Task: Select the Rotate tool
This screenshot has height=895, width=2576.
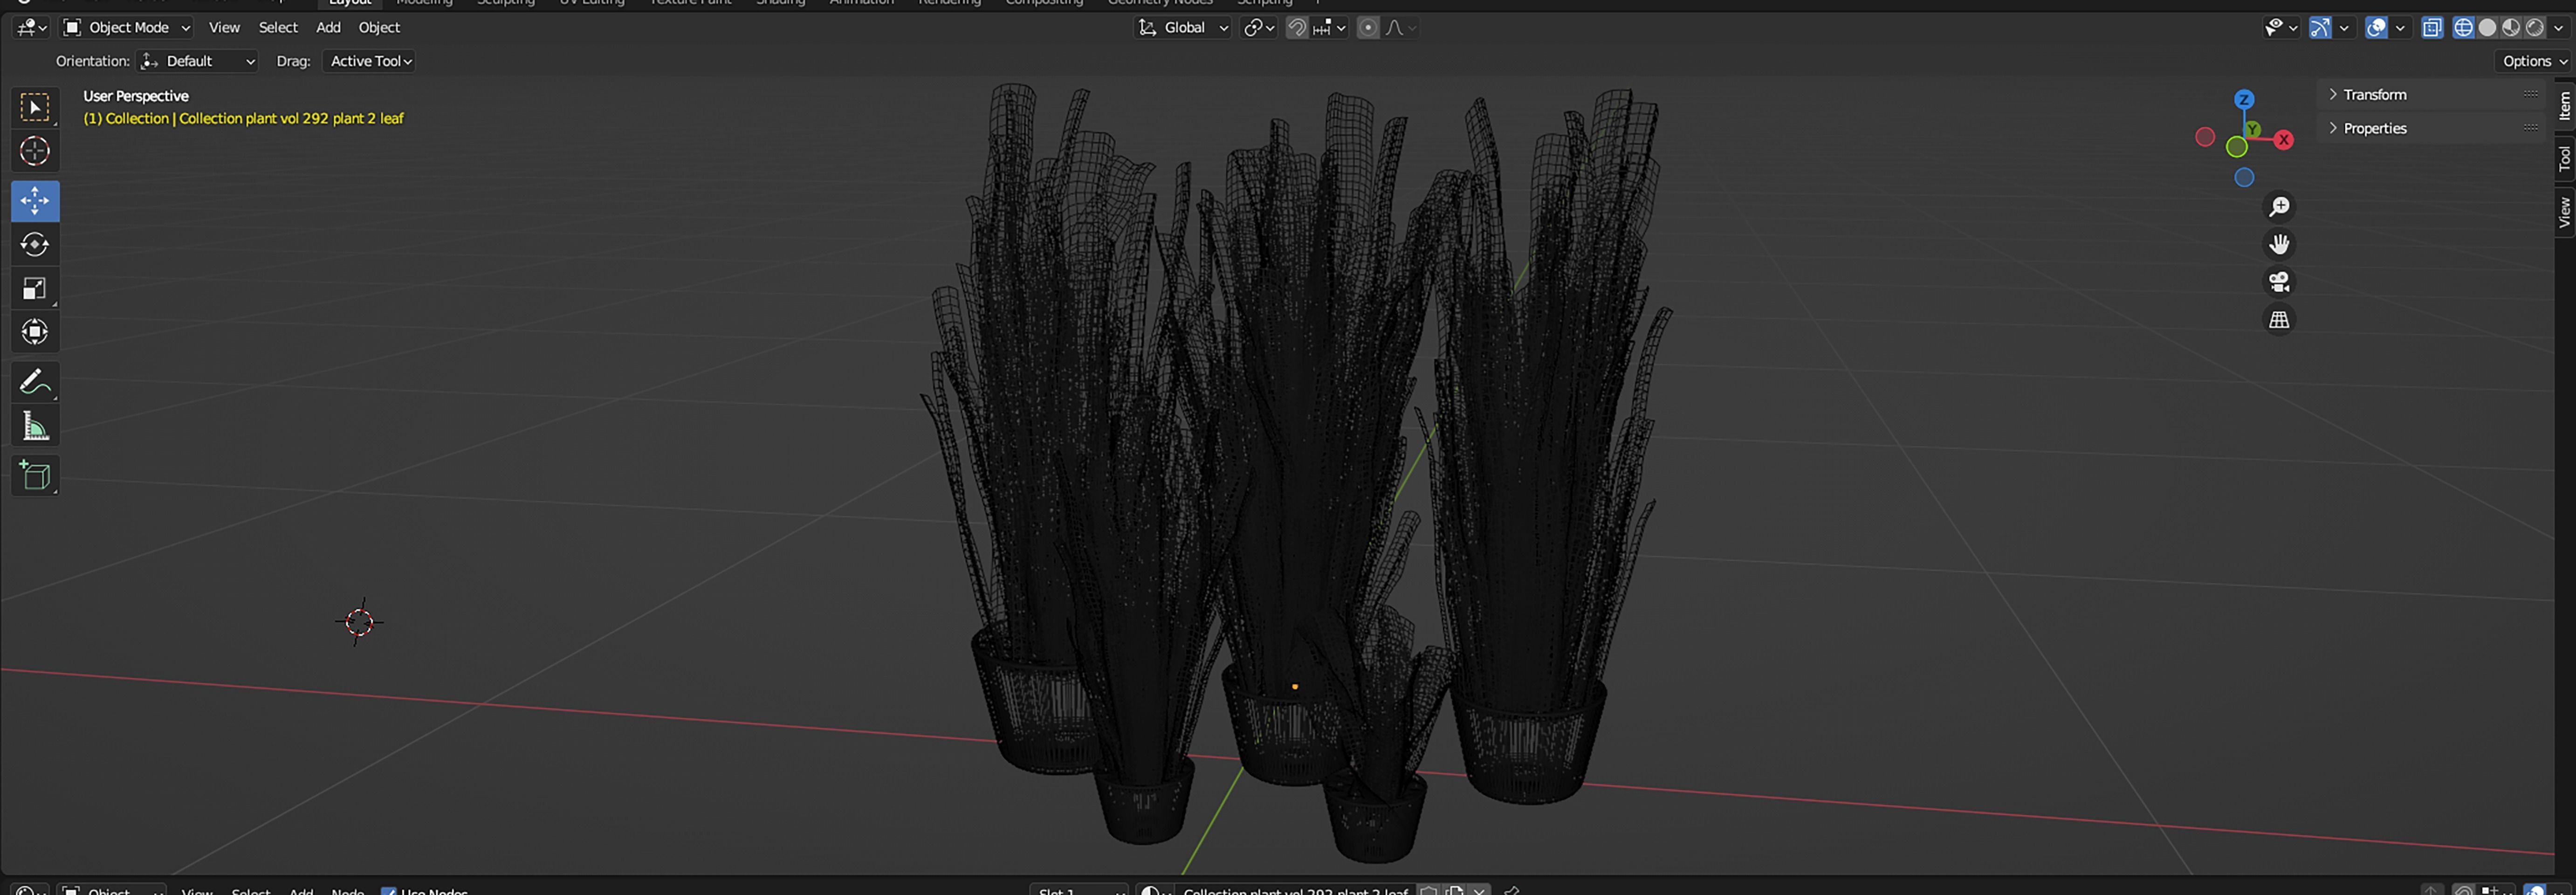Action: [35, 245]
